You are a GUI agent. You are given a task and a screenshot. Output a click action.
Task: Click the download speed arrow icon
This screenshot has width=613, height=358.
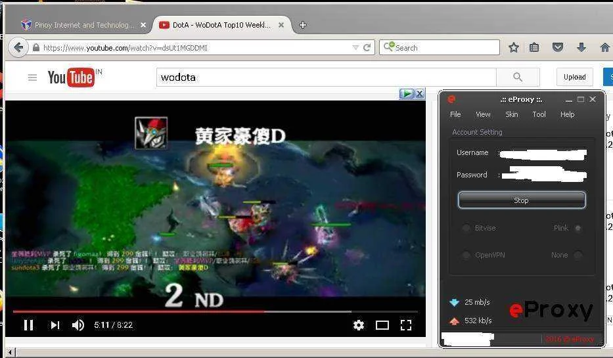click(454, 302)
